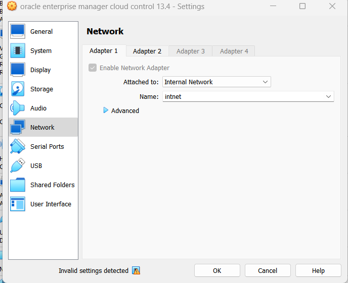The image size is (348, 283).
Task: Click the System chip icon
Action: pyautogui.click(x=18, y=50)
